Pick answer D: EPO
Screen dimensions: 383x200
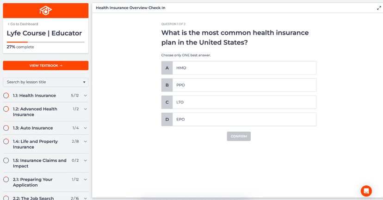click(x=239, y=119)
